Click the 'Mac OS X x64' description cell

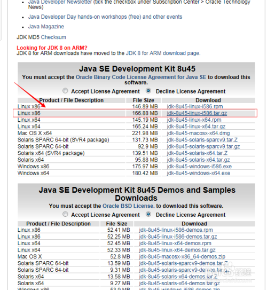point(35,133)
